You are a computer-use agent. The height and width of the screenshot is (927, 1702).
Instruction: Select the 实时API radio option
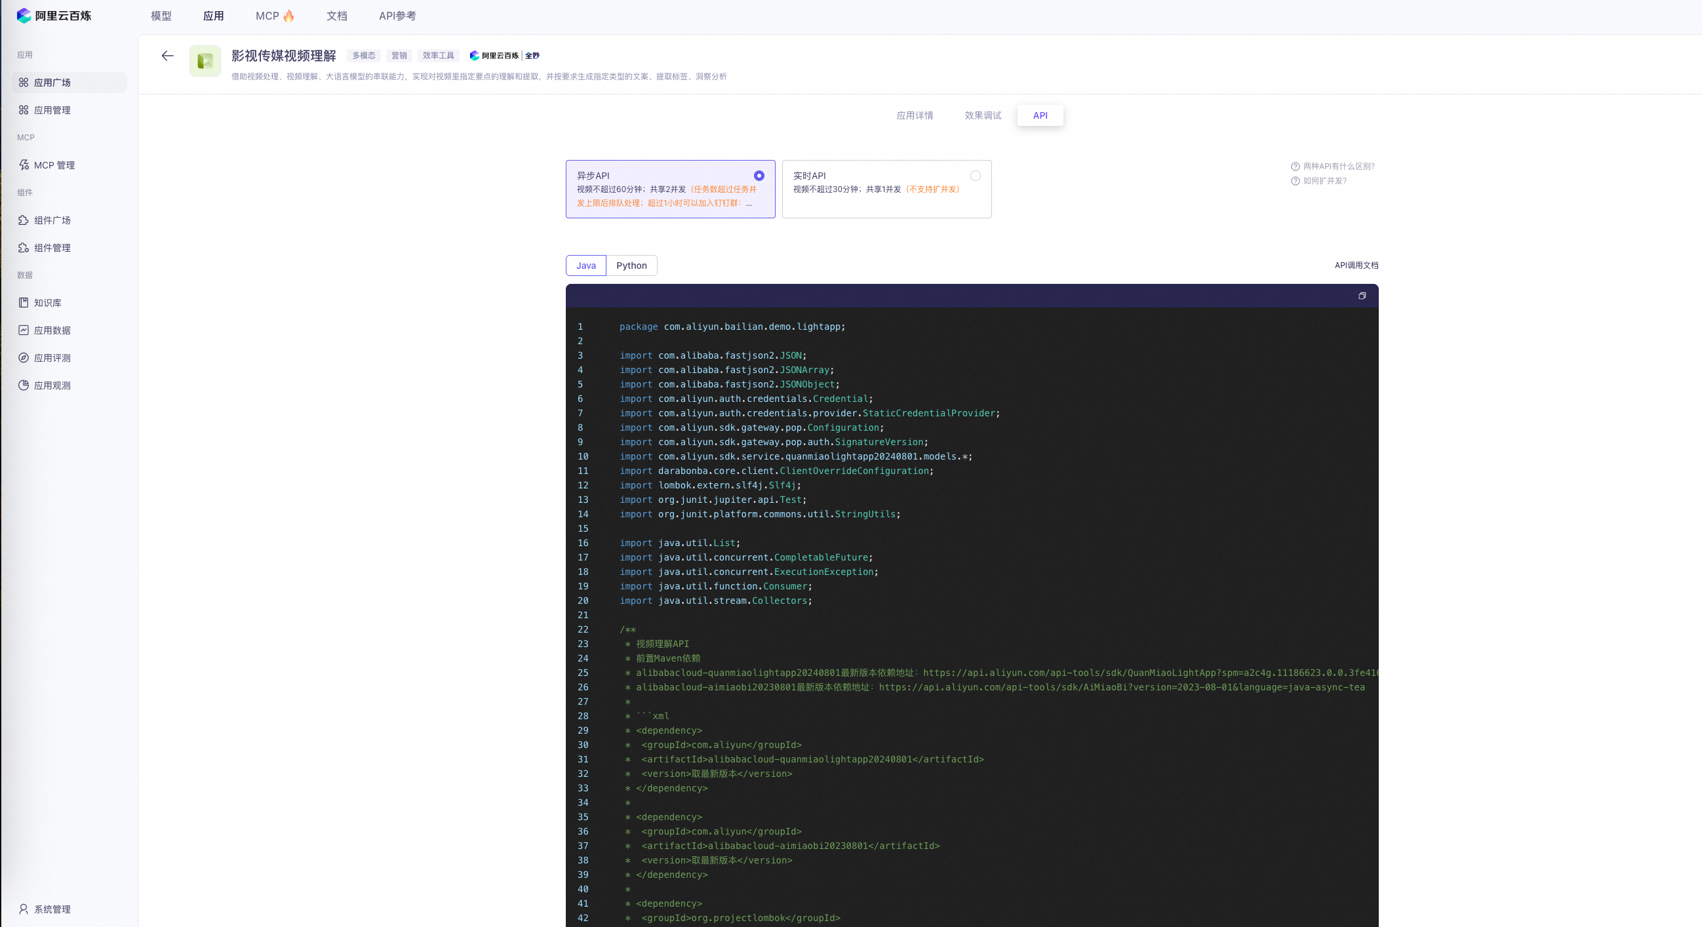tap(975, 176)
